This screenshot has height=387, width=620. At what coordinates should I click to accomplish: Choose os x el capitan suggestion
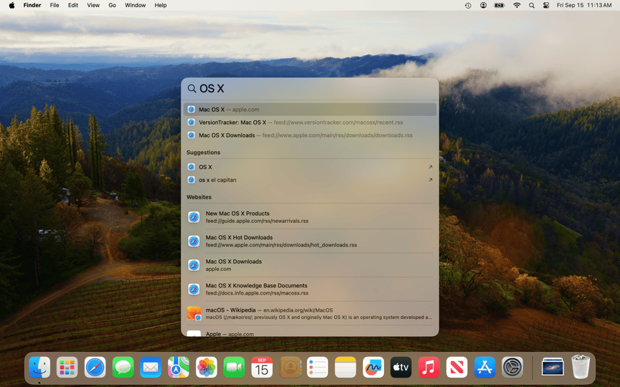[x=310, y=180]
